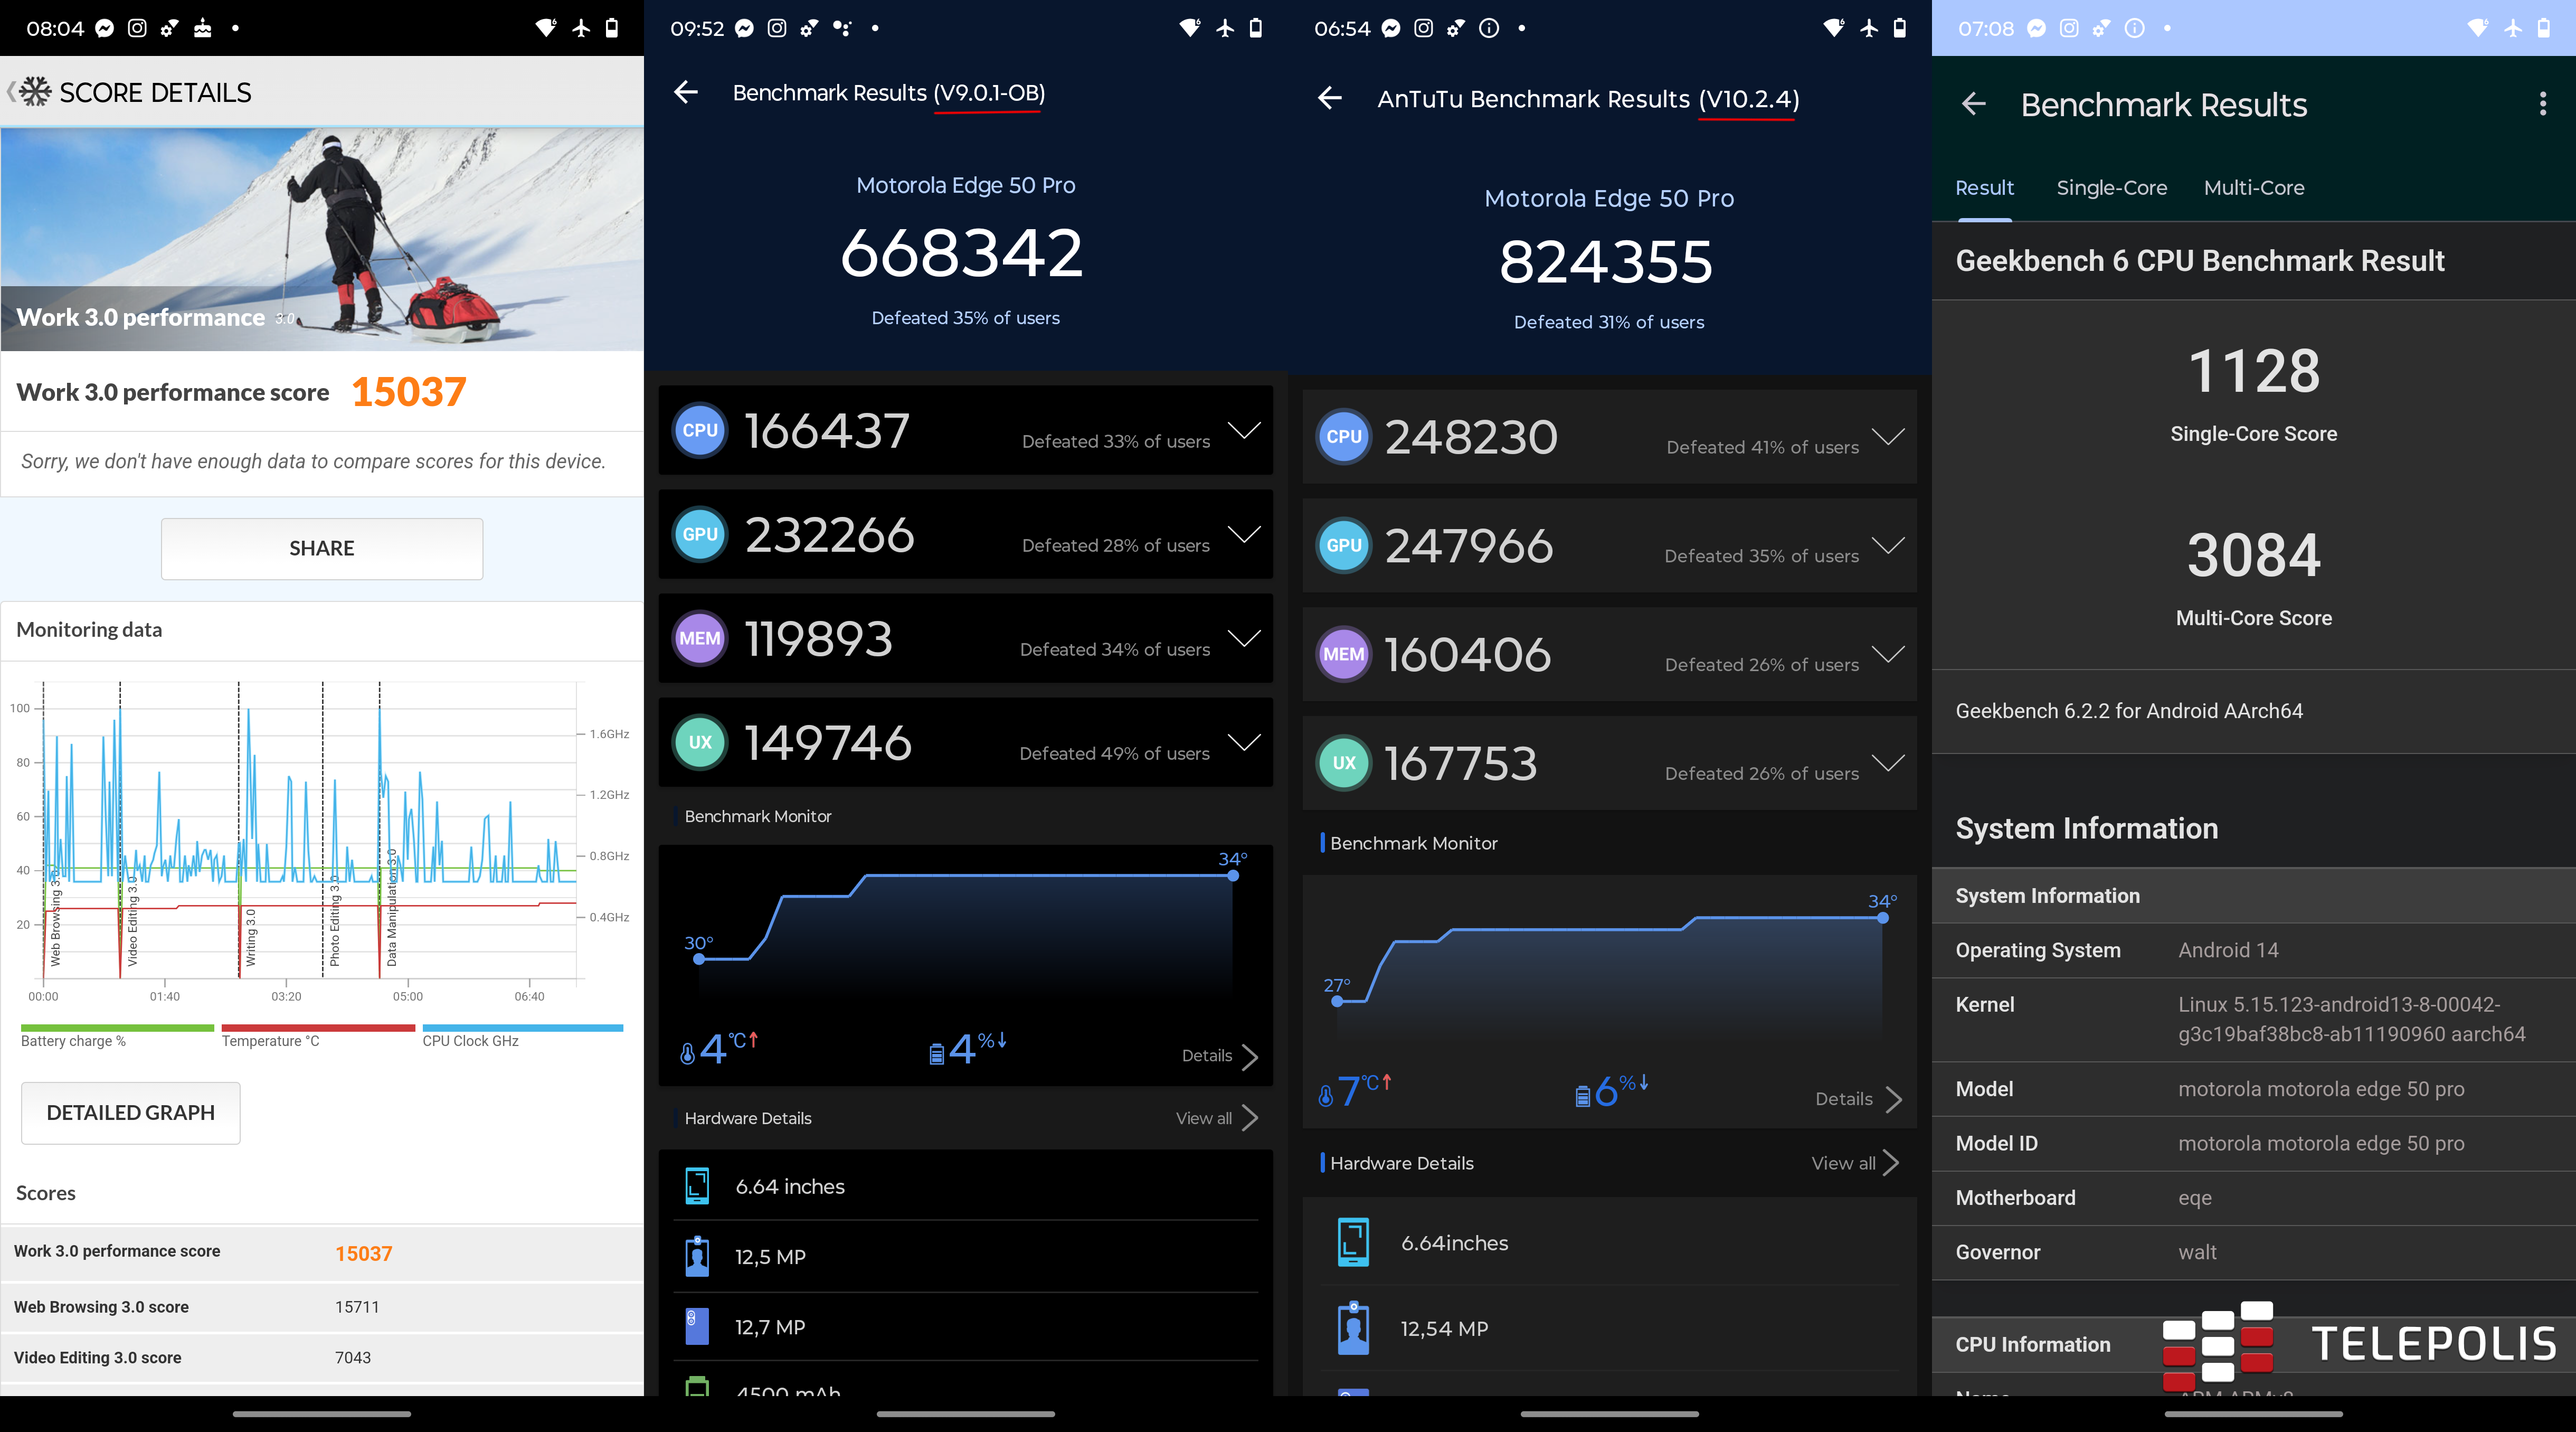The width and height of the screenshot is (2576, 1432).
Task: Expand the CPU 248230 score row
Action: pyautogui.click(x=1888, y=437)
